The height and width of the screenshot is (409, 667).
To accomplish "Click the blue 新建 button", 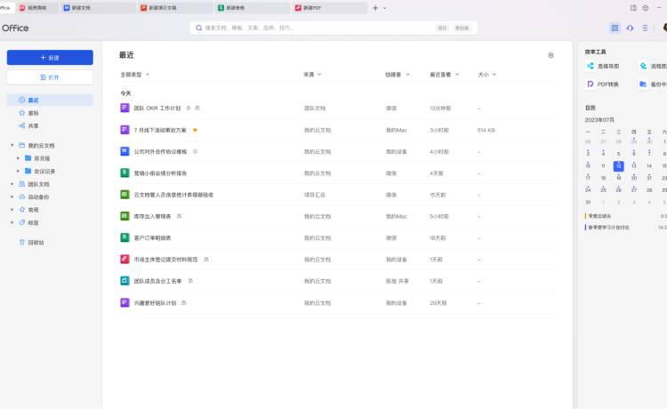I will coord(50,58).
